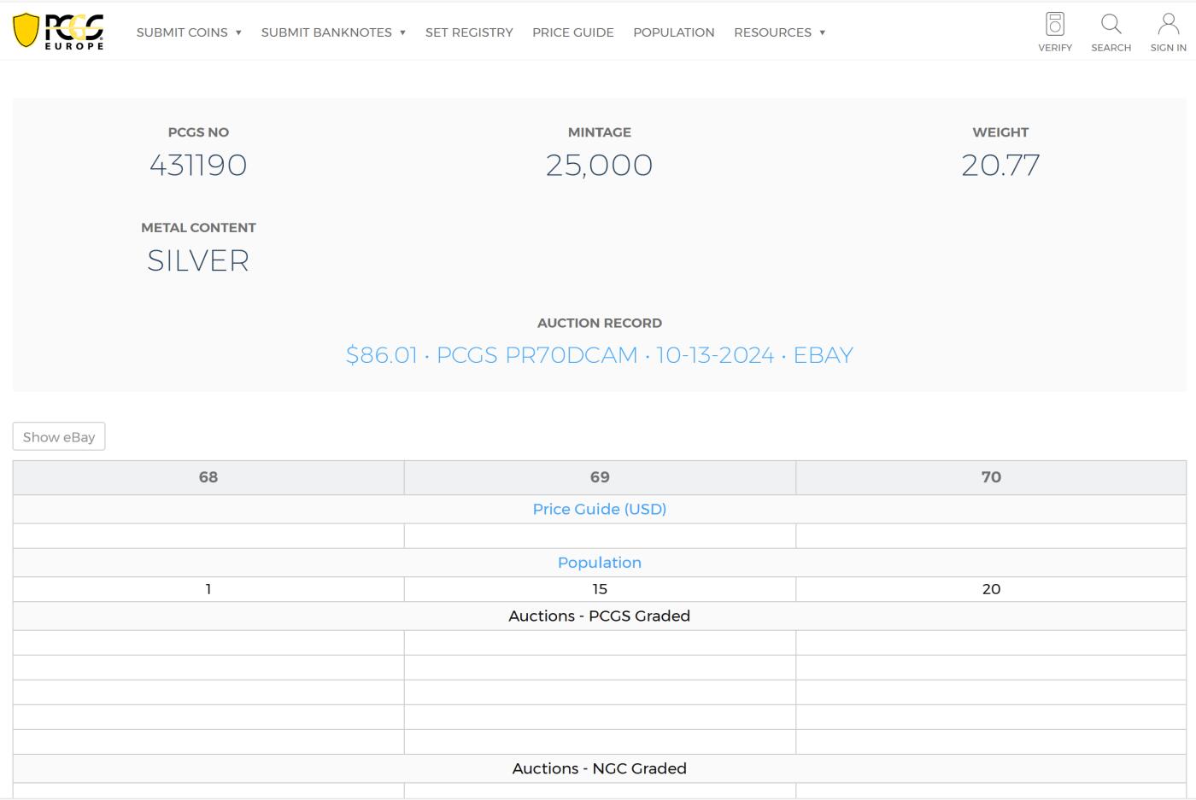The image size is (1196, 800).
Task: Expand the Submit Banknotes dropdown menu
Action: pos(333,32)
